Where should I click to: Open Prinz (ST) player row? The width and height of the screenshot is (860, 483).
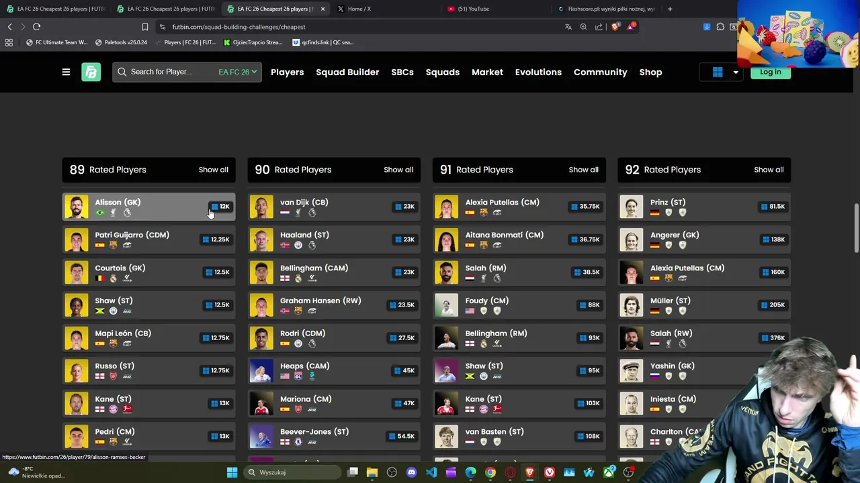pyautogui.click(x=704, y=207)
